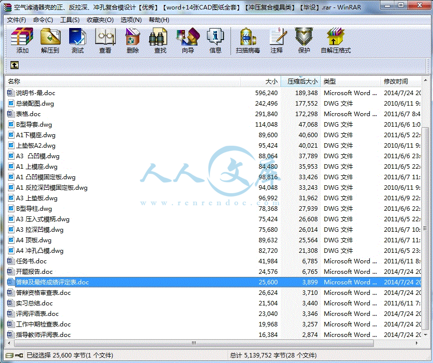Screen dimensions: 433x363
Task: Sort by 修改时间 column header
Action: pos(401,82)
